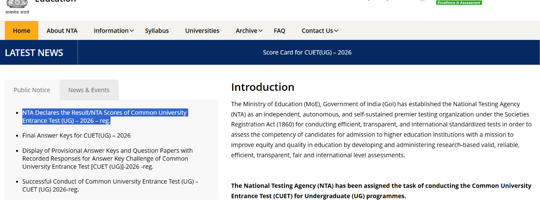Open Score Card for CUET(UG) 2026 news
This screenshot has width=540, height=200.
click(307, 52)
